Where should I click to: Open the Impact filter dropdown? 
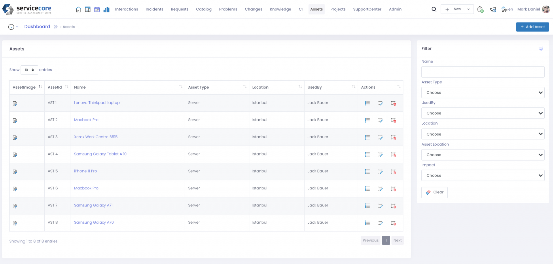(483, 175)
